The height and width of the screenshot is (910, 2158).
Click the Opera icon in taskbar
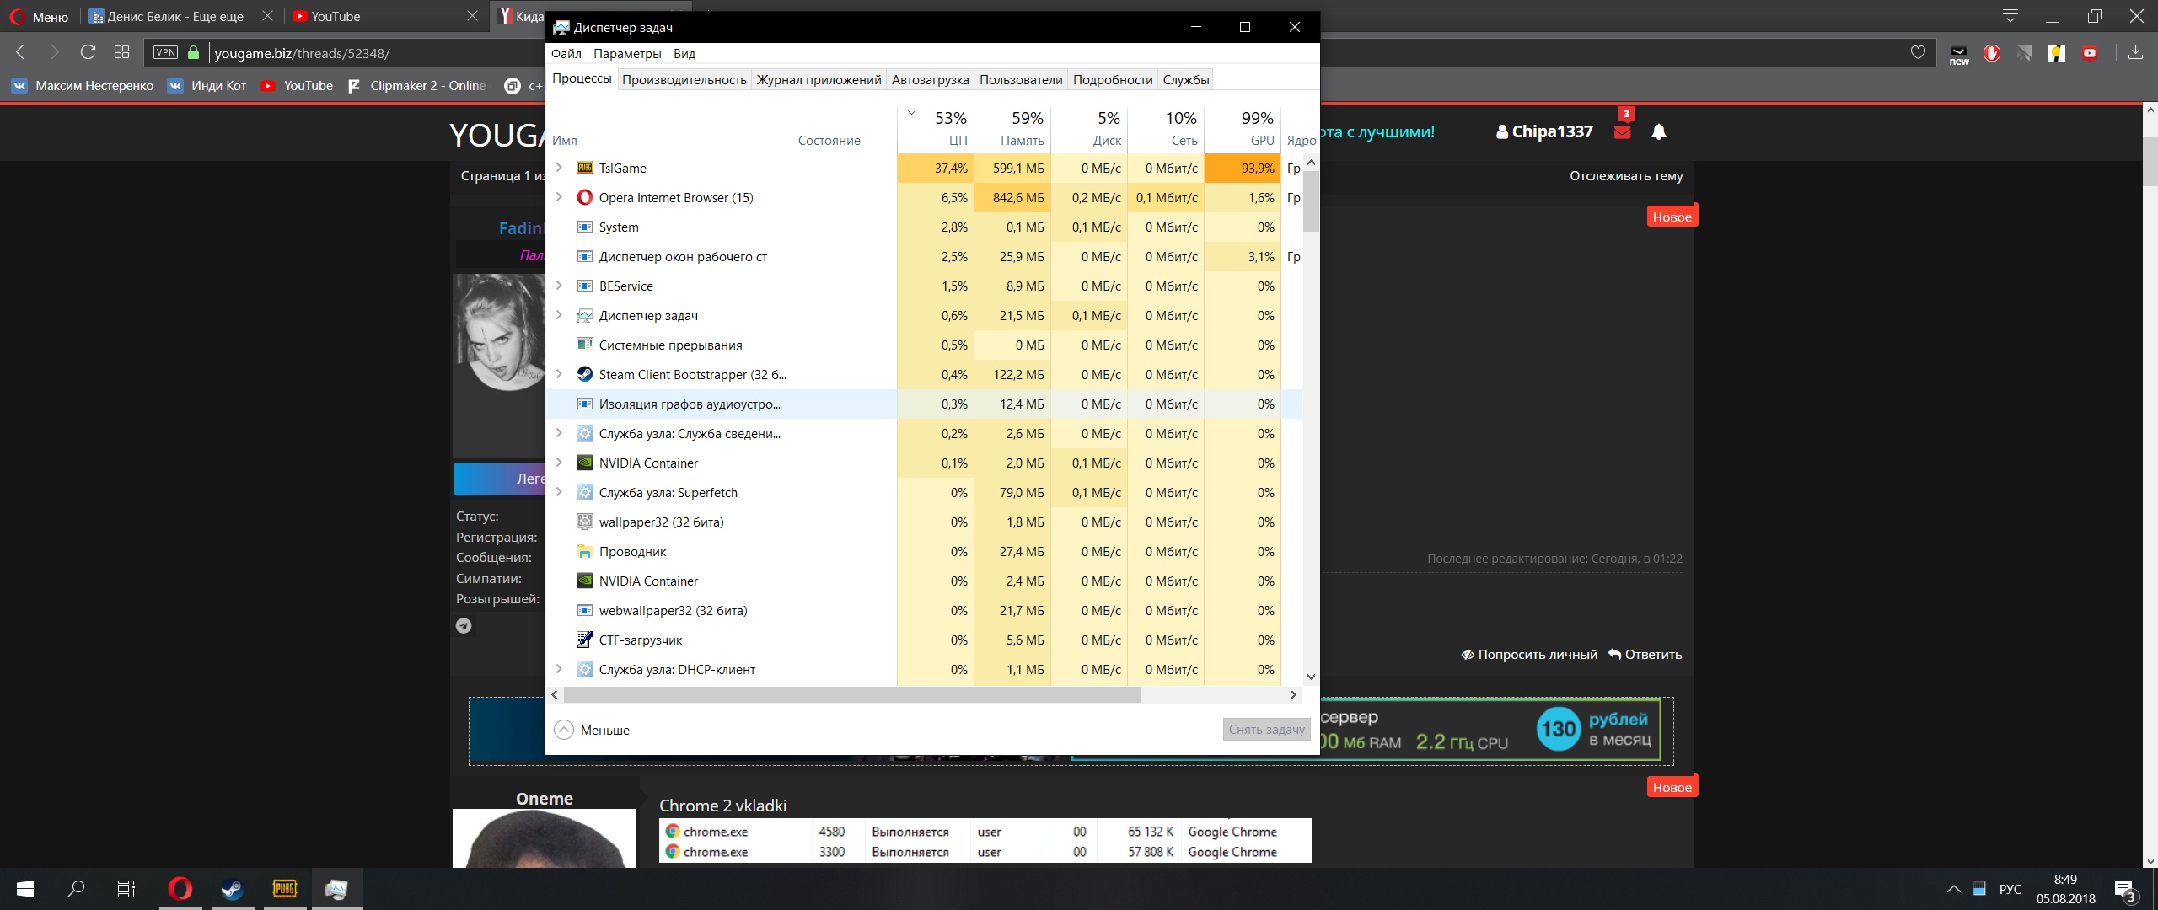click(x=180, y=889)
